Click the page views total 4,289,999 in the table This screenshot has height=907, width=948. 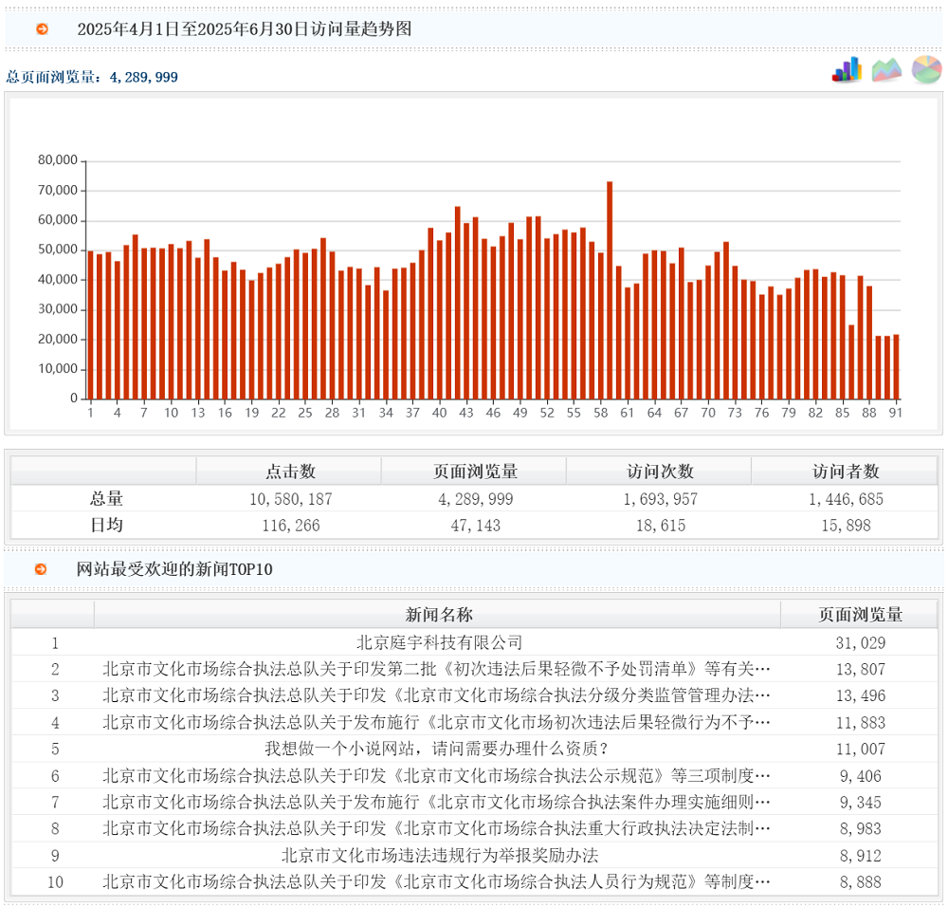pyautogui.click(x=475, y=499)
